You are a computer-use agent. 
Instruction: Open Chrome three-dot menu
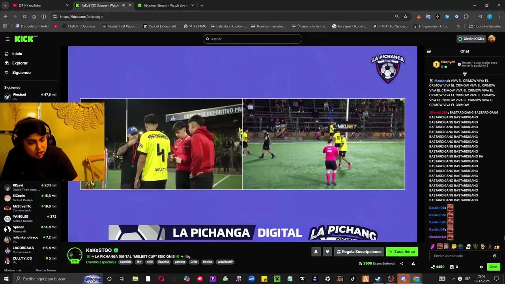pyautogui.click(x=499, y=17)
